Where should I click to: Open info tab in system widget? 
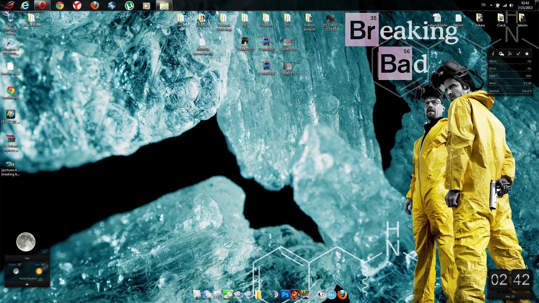[493, 54]
